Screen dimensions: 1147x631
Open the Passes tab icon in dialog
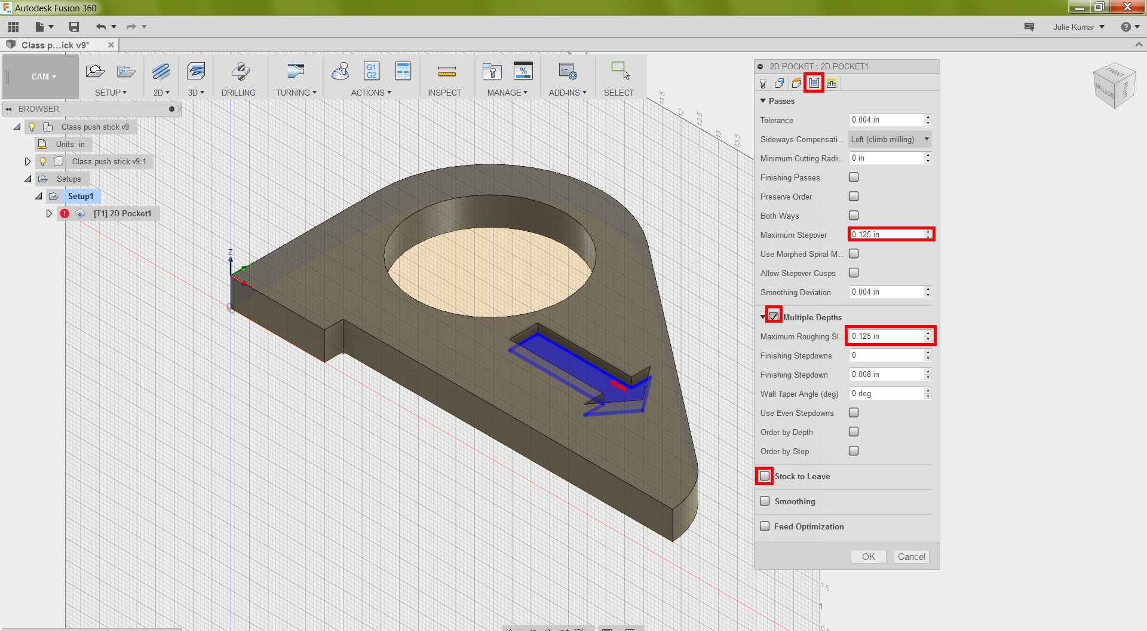[814, 83]
